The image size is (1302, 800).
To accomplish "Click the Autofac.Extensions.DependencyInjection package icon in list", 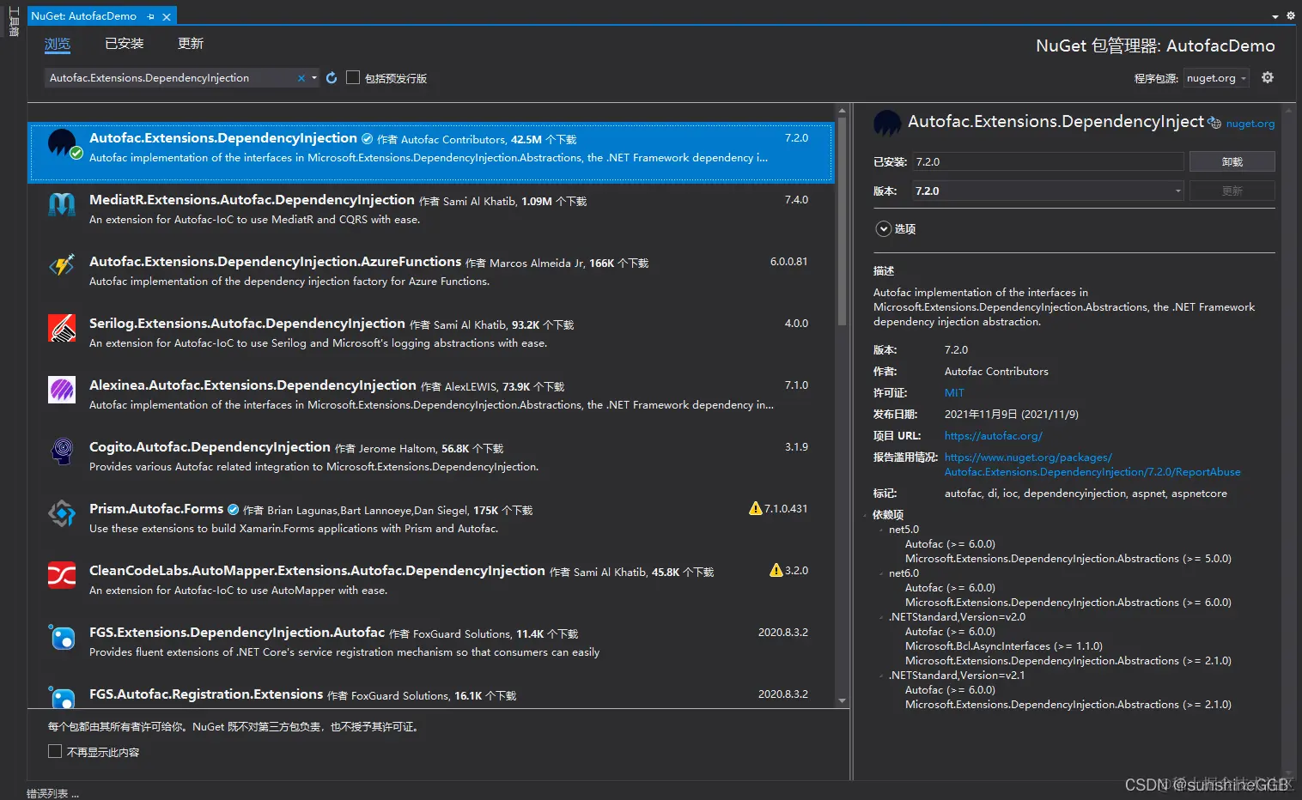I will point(63,142).
